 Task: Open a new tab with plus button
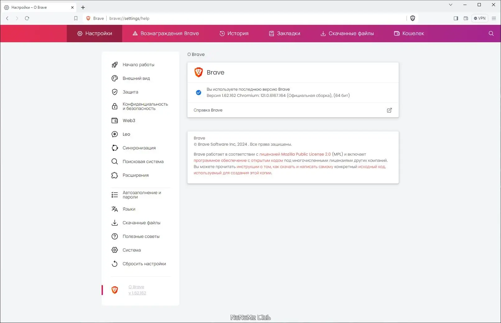point(83,7)
